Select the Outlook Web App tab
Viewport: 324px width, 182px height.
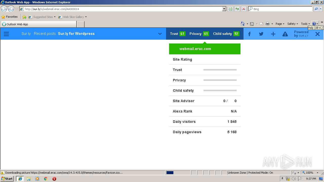(39, 24)
